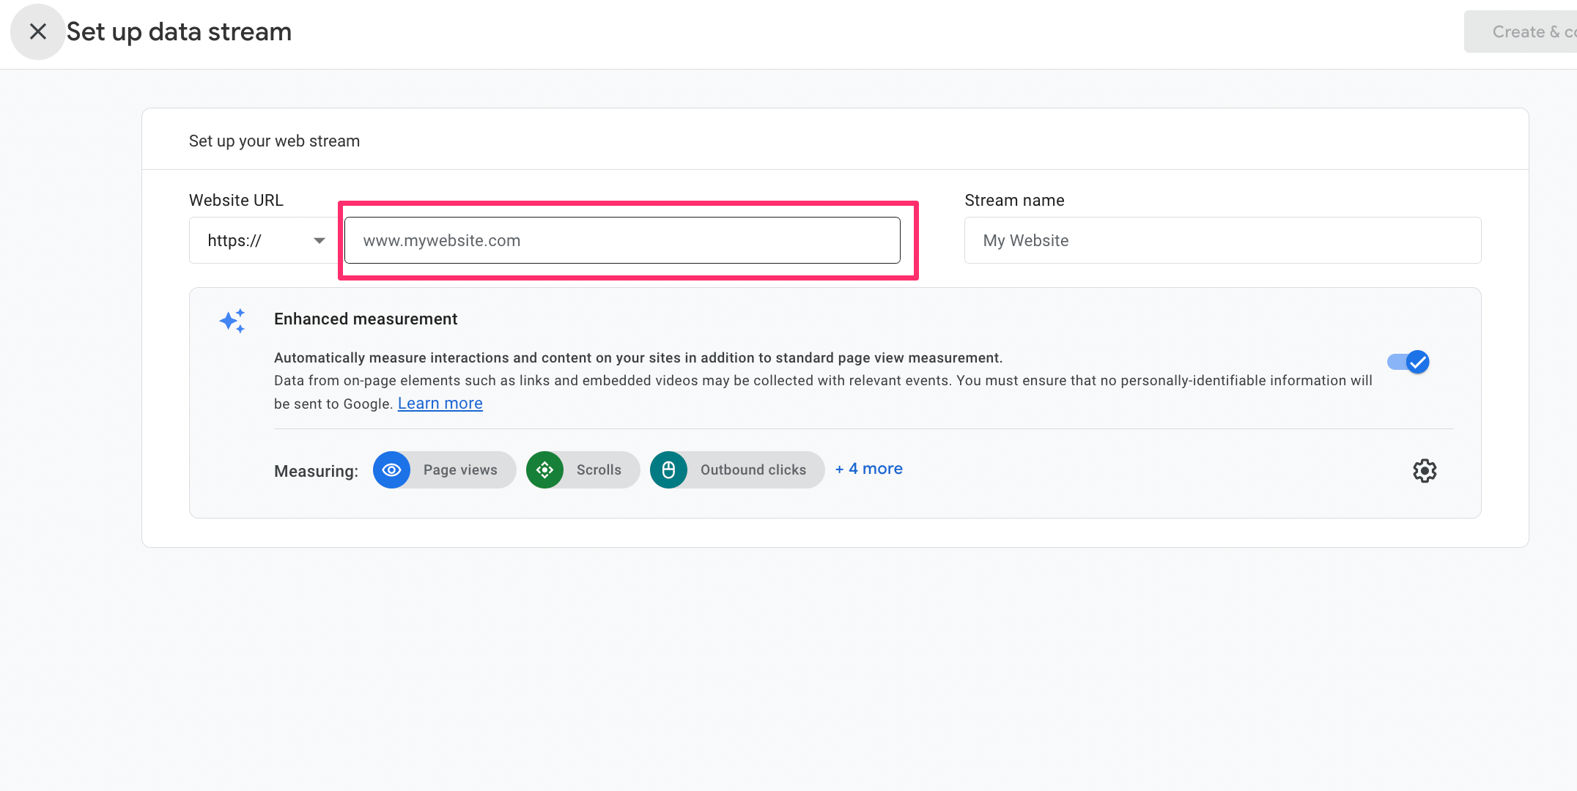Focus the www.mywebsite.com URL field
The image size is (1577, 791).
coord(621,240)
